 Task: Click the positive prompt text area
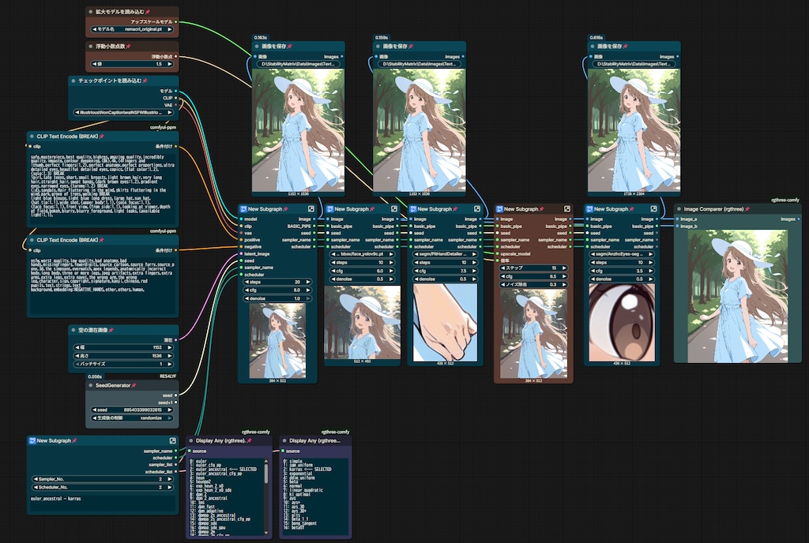[x=103, y=189]
